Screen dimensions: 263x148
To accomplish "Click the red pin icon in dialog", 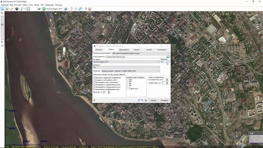I will click(95, 100).
